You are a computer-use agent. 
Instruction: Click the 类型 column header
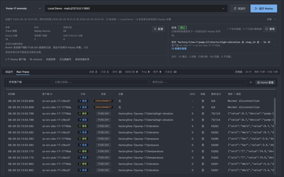pos(103,94)
